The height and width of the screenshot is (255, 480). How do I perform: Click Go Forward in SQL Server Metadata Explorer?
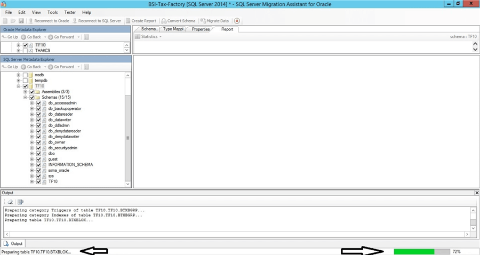[x=61, y=67]
